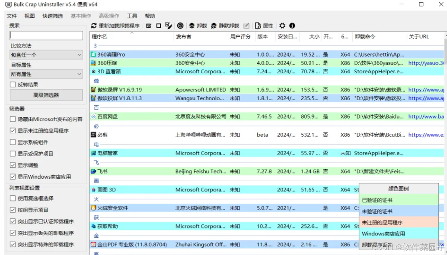This screenshot has width=447, height=255.
Task: Click the info circle toolbar icon
Action: tap(292, 25)
